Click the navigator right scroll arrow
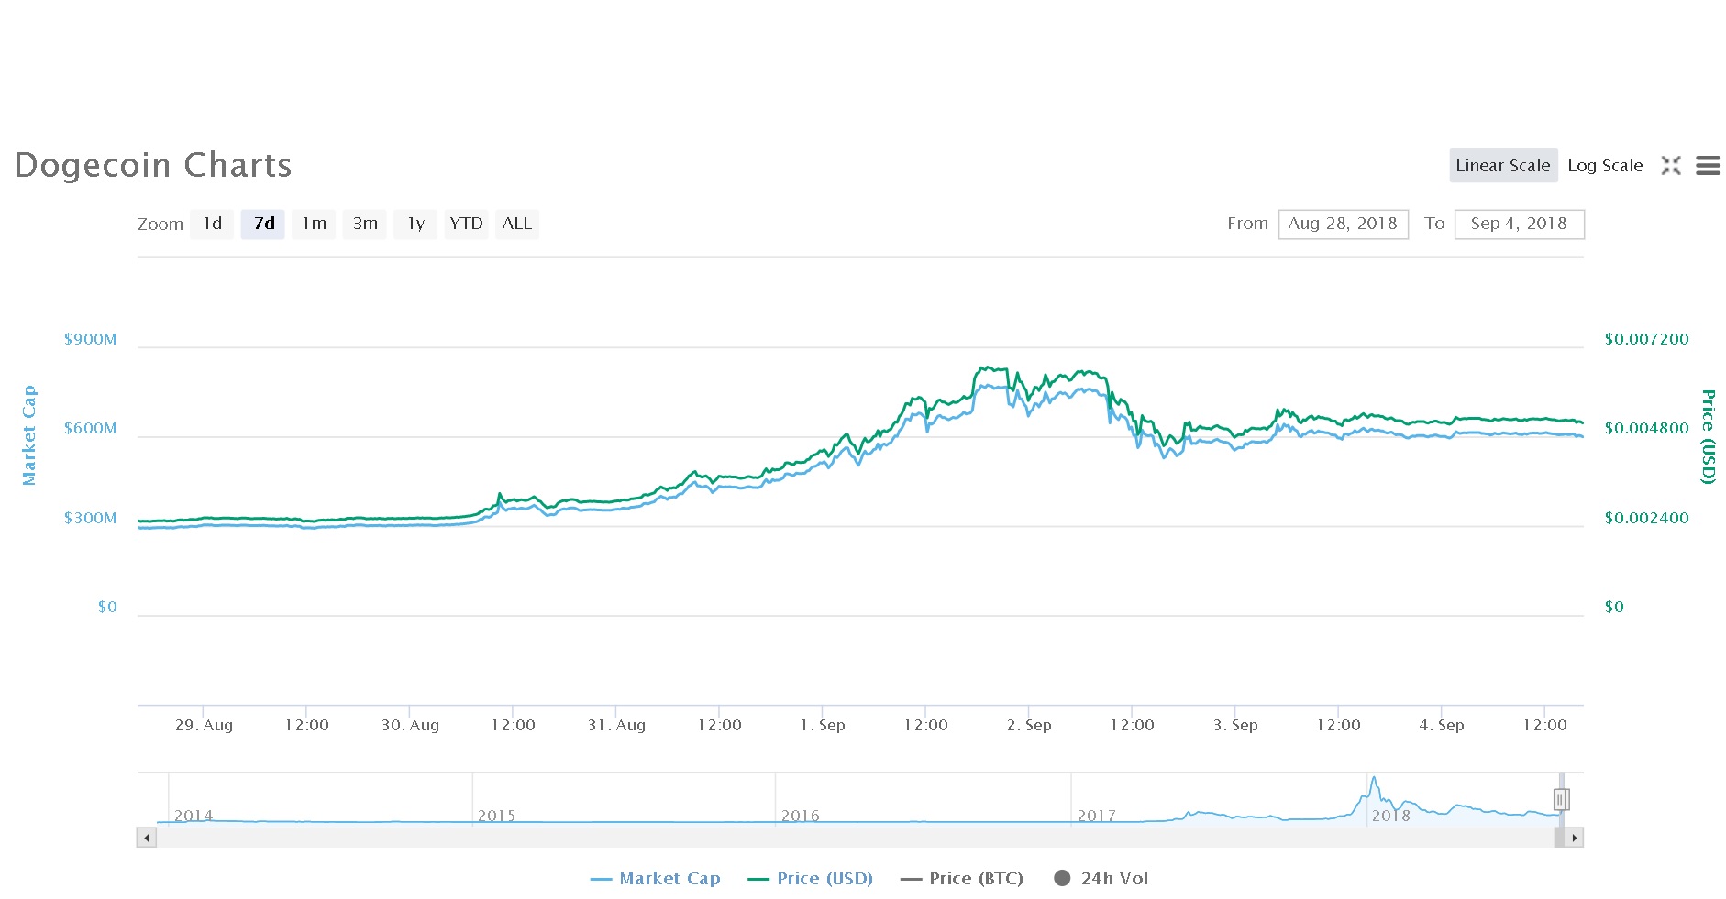The width and height of the screenshot is (1726, 899). (x=1574, y=838)
